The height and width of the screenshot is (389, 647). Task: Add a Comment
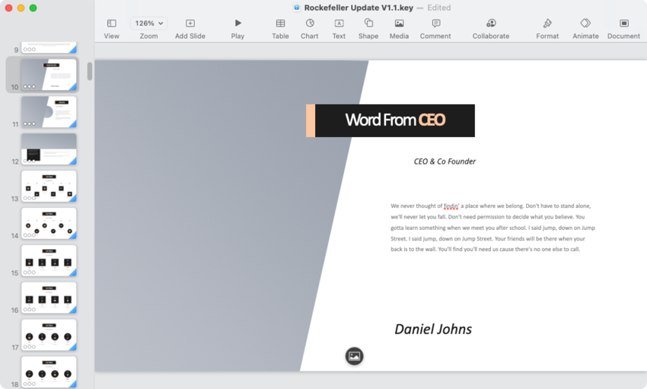point(435,23)
